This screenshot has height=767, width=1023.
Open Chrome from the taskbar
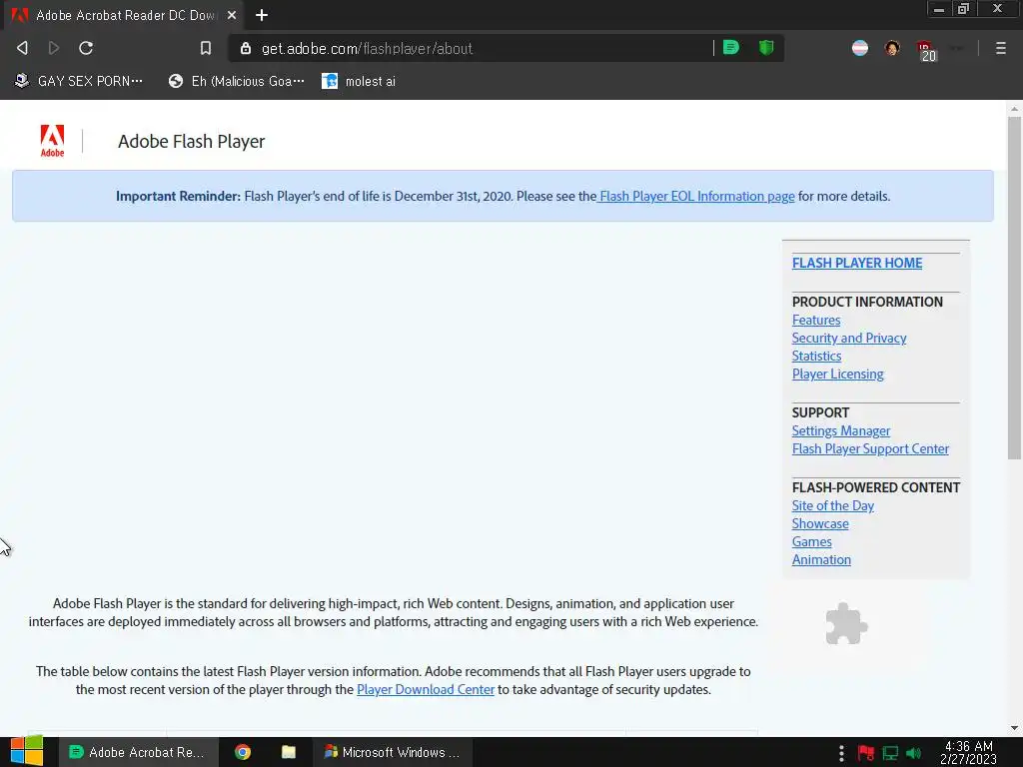tap(243, 752)
